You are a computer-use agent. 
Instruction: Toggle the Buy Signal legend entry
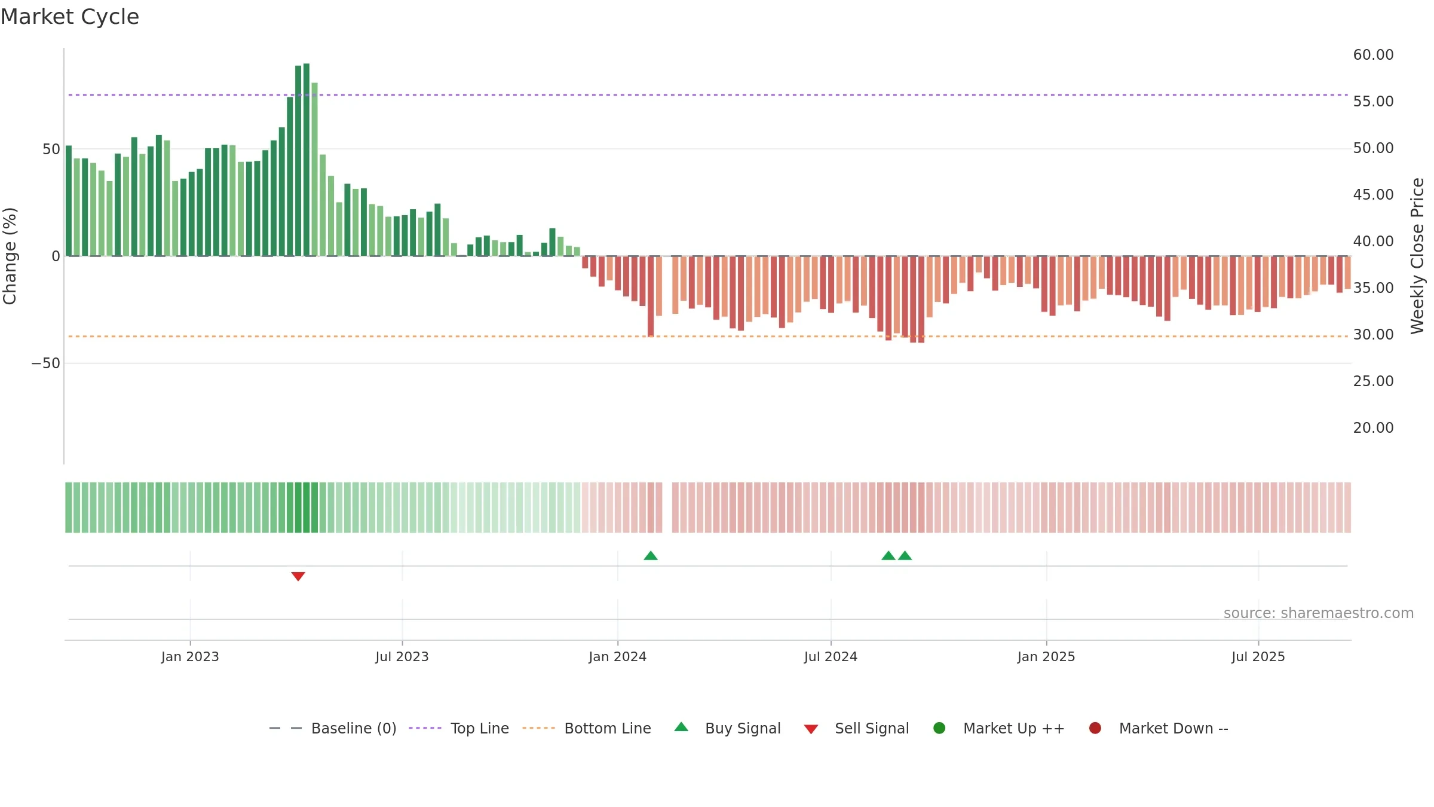pos(727,728)
